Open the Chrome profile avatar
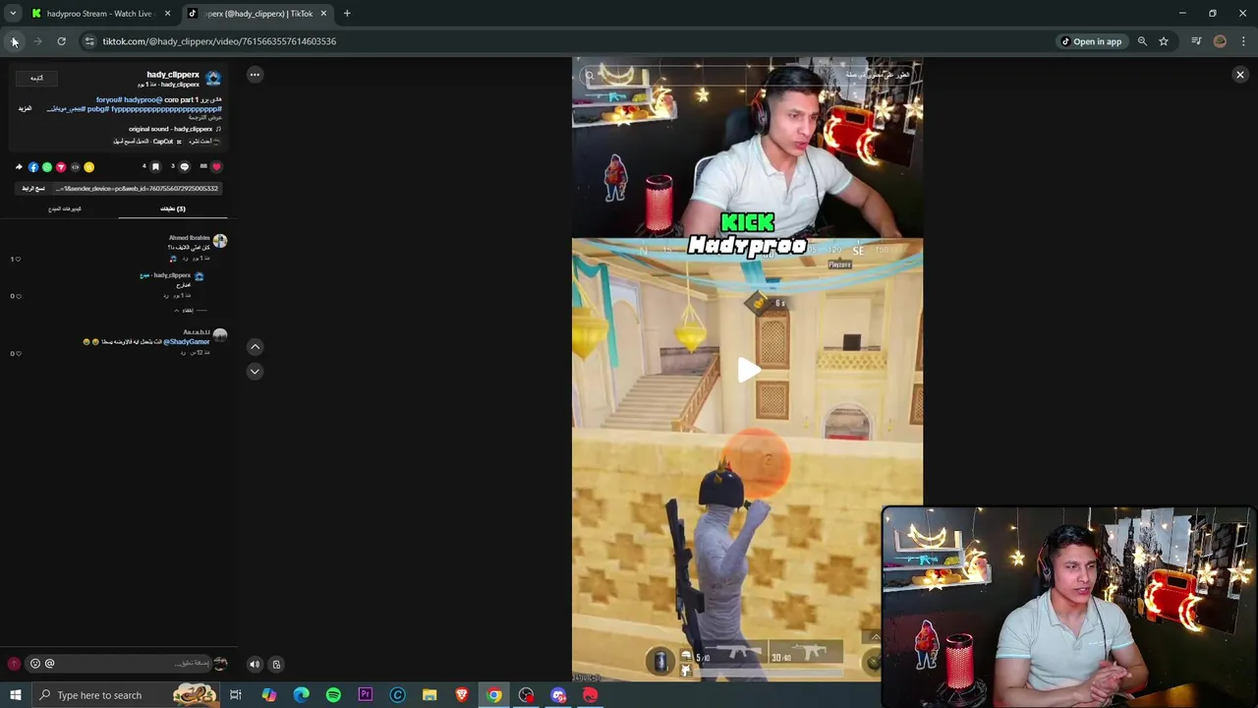This screenshot has width=1258, height=708. click(x=1220, y=41)
